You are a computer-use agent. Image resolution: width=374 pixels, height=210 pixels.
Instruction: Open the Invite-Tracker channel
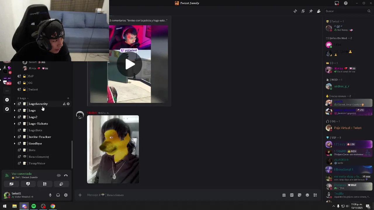click(40, 137)
